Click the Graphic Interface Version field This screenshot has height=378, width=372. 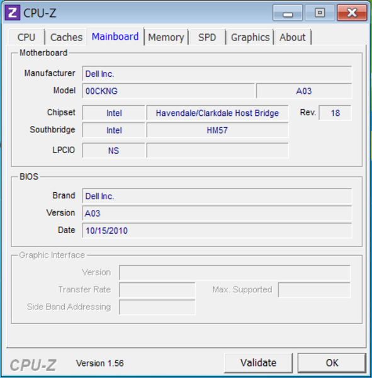click(x=235, y=273)
